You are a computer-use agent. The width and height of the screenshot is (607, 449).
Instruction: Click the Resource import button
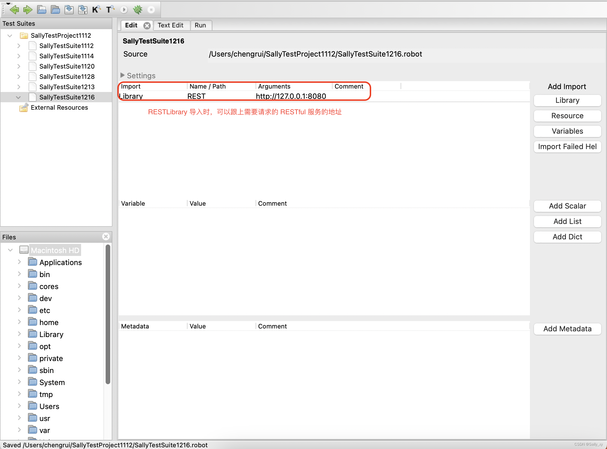(x=567, y=116)
